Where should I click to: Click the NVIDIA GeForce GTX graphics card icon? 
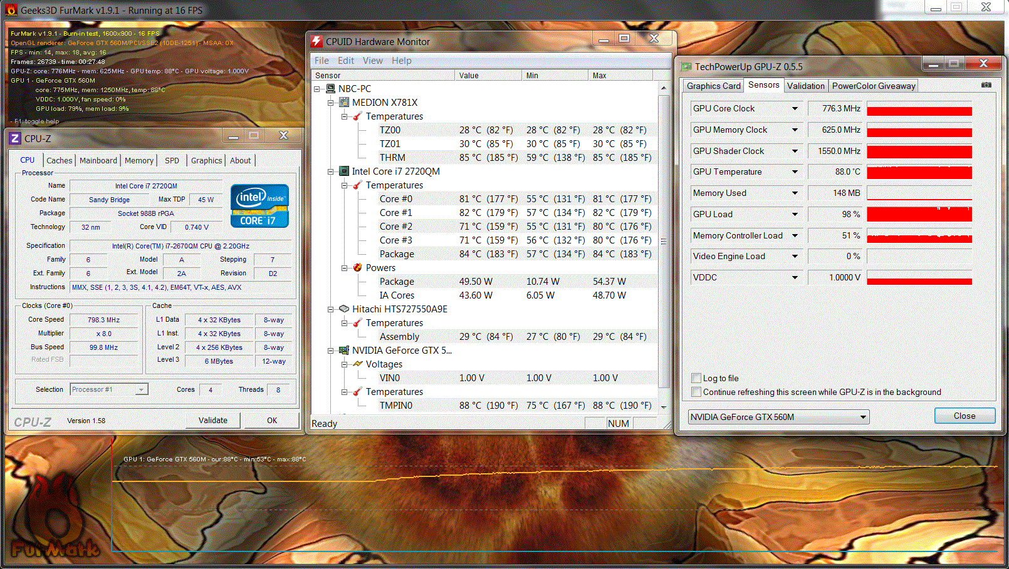pyautogui.click(x=344, y=351)
